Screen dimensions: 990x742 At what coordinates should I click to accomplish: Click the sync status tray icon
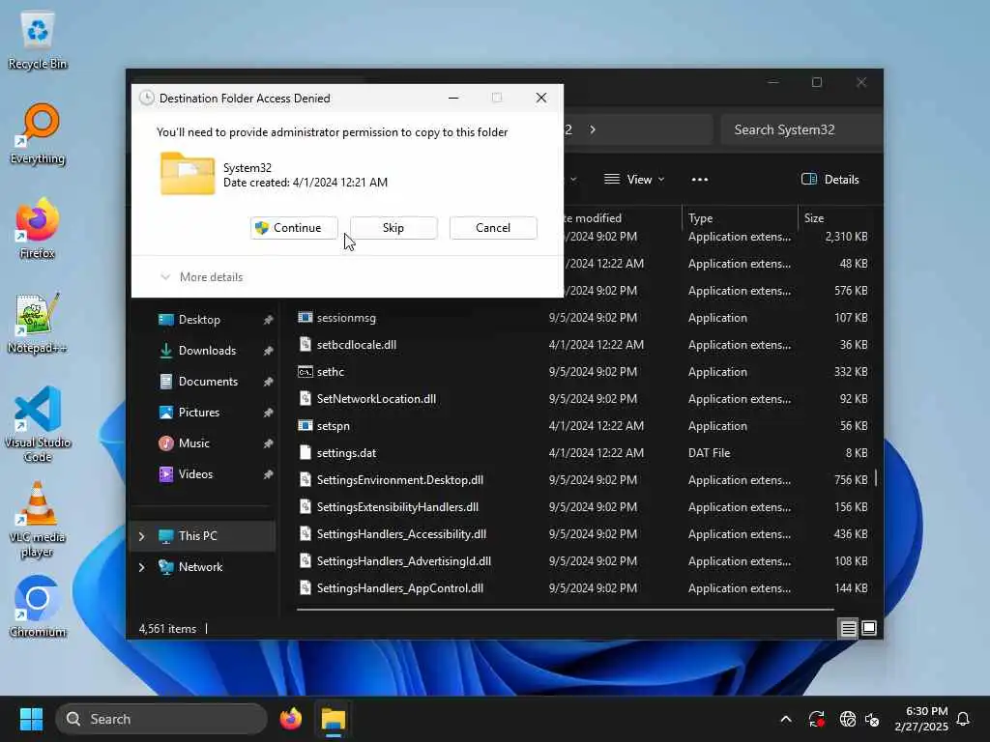816,719
